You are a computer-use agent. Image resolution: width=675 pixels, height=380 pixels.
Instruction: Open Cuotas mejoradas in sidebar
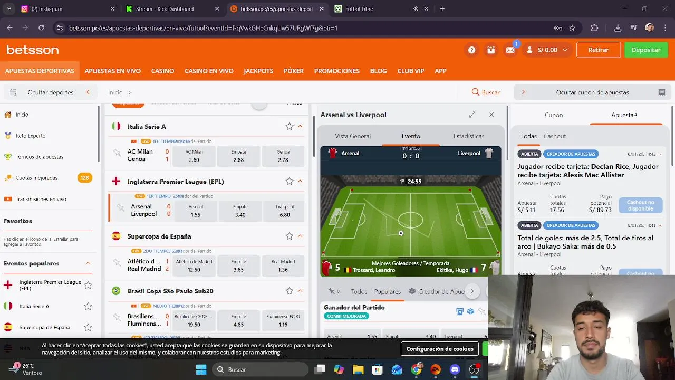36,178
